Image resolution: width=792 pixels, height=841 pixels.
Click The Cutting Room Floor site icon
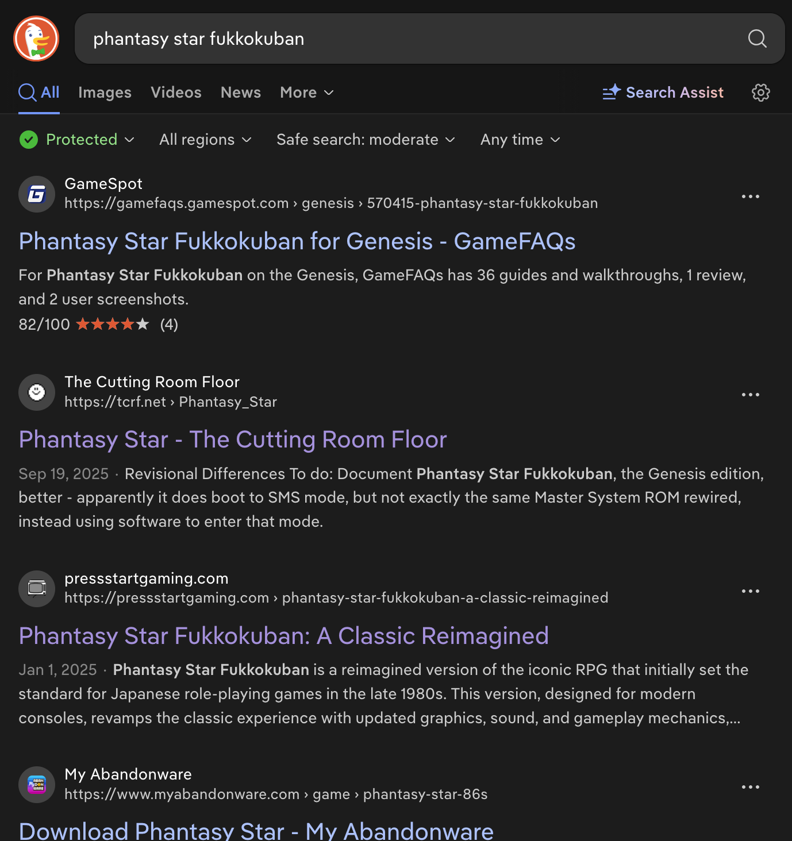(x=36, y=392)
